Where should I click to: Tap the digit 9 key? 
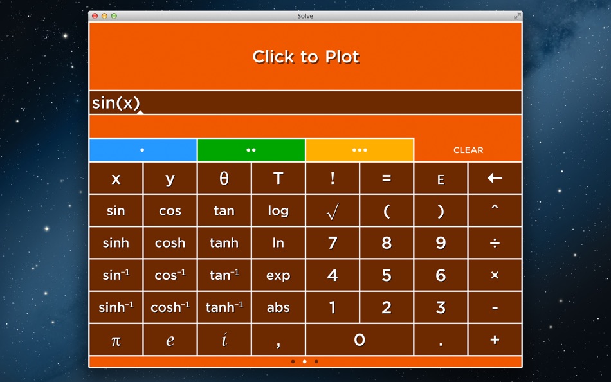point(441,243)
